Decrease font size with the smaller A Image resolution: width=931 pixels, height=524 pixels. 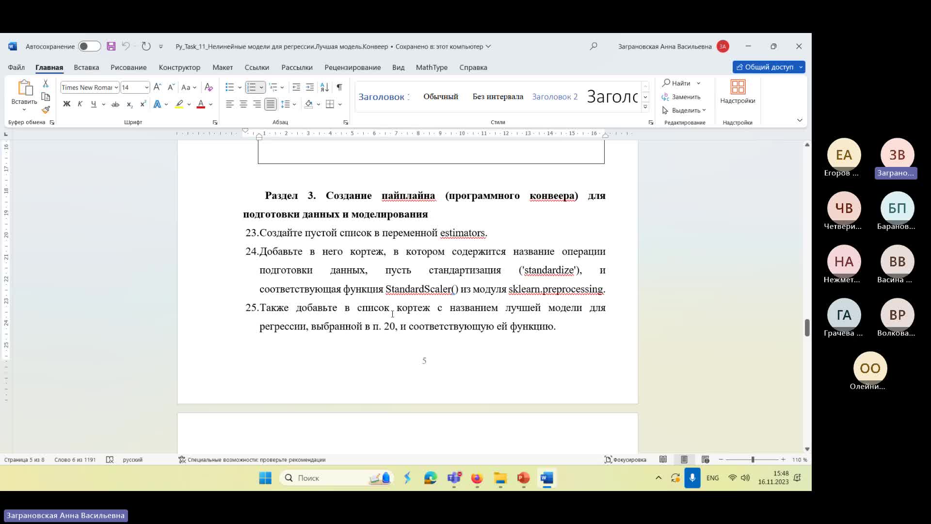point(171,87)
